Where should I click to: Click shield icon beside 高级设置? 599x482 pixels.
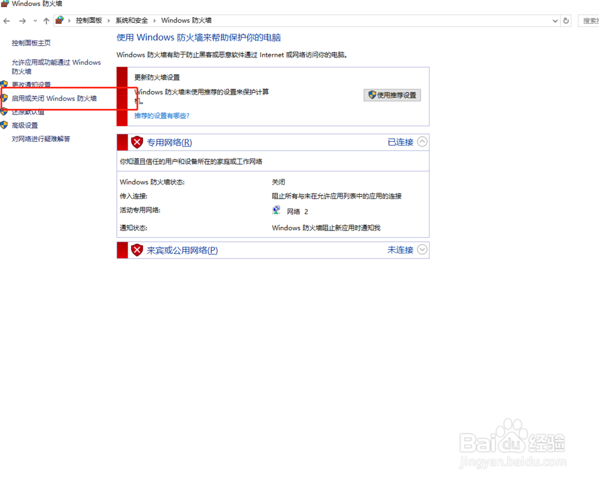(4, 125)
